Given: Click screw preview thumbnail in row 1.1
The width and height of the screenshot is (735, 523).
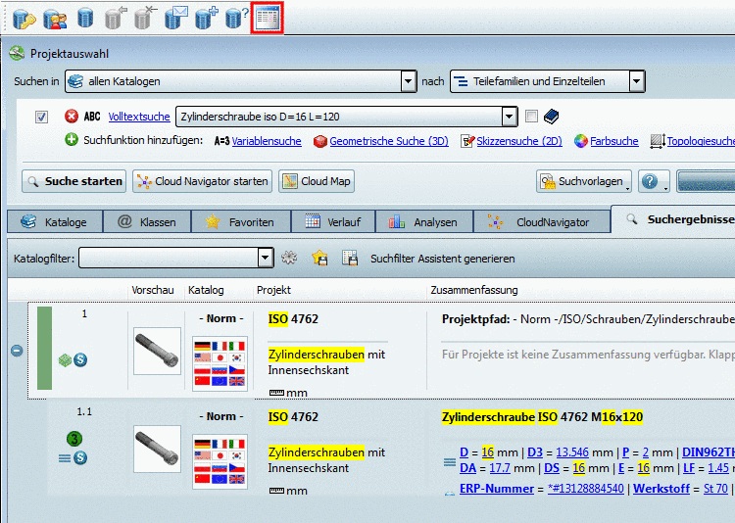Looking at the screenshot, I should (x=157, y=449).
